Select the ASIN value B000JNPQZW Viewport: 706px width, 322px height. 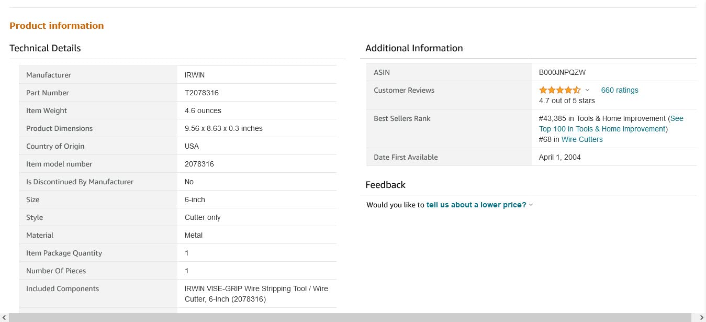pyautogui.click(x=562, y=72)
